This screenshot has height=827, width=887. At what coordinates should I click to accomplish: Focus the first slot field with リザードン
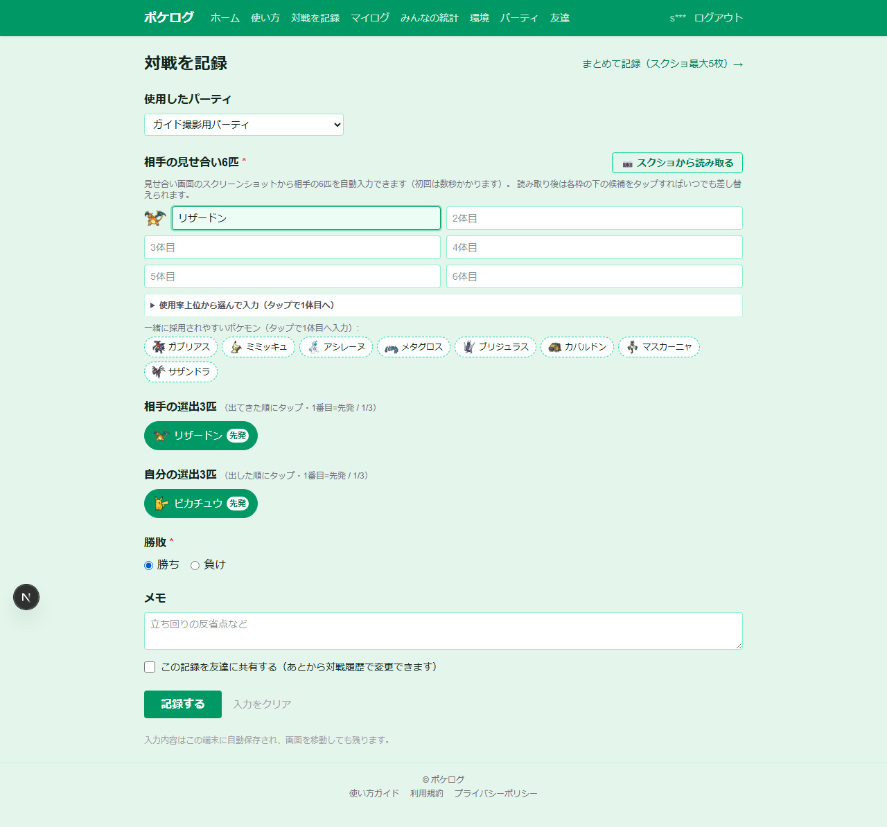click(306, 218)
